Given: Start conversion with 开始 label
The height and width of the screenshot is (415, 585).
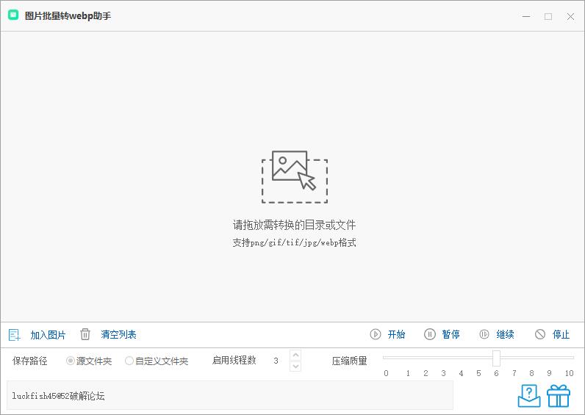Looking at the screenshot, I should [396, 334].
